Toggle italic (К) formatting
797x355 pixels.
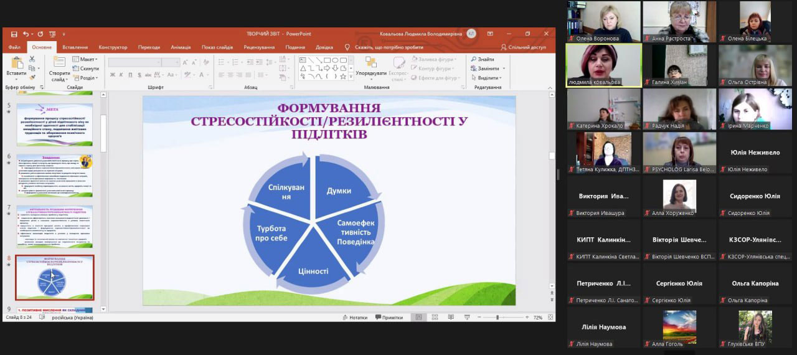[122, 75]
